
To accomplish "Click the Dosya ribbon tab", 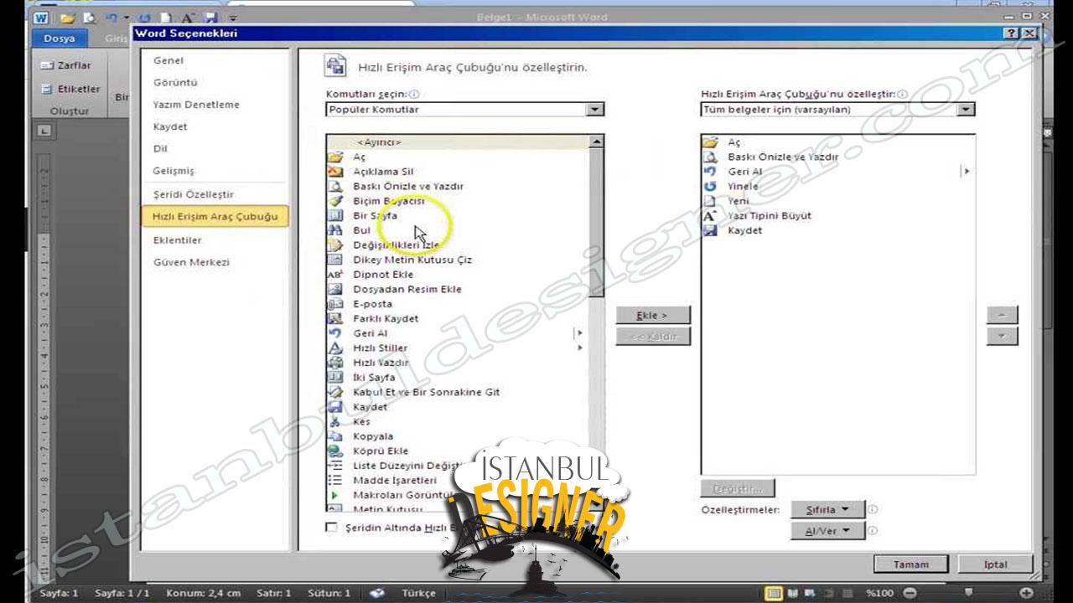I will click(x=60, y=39).
